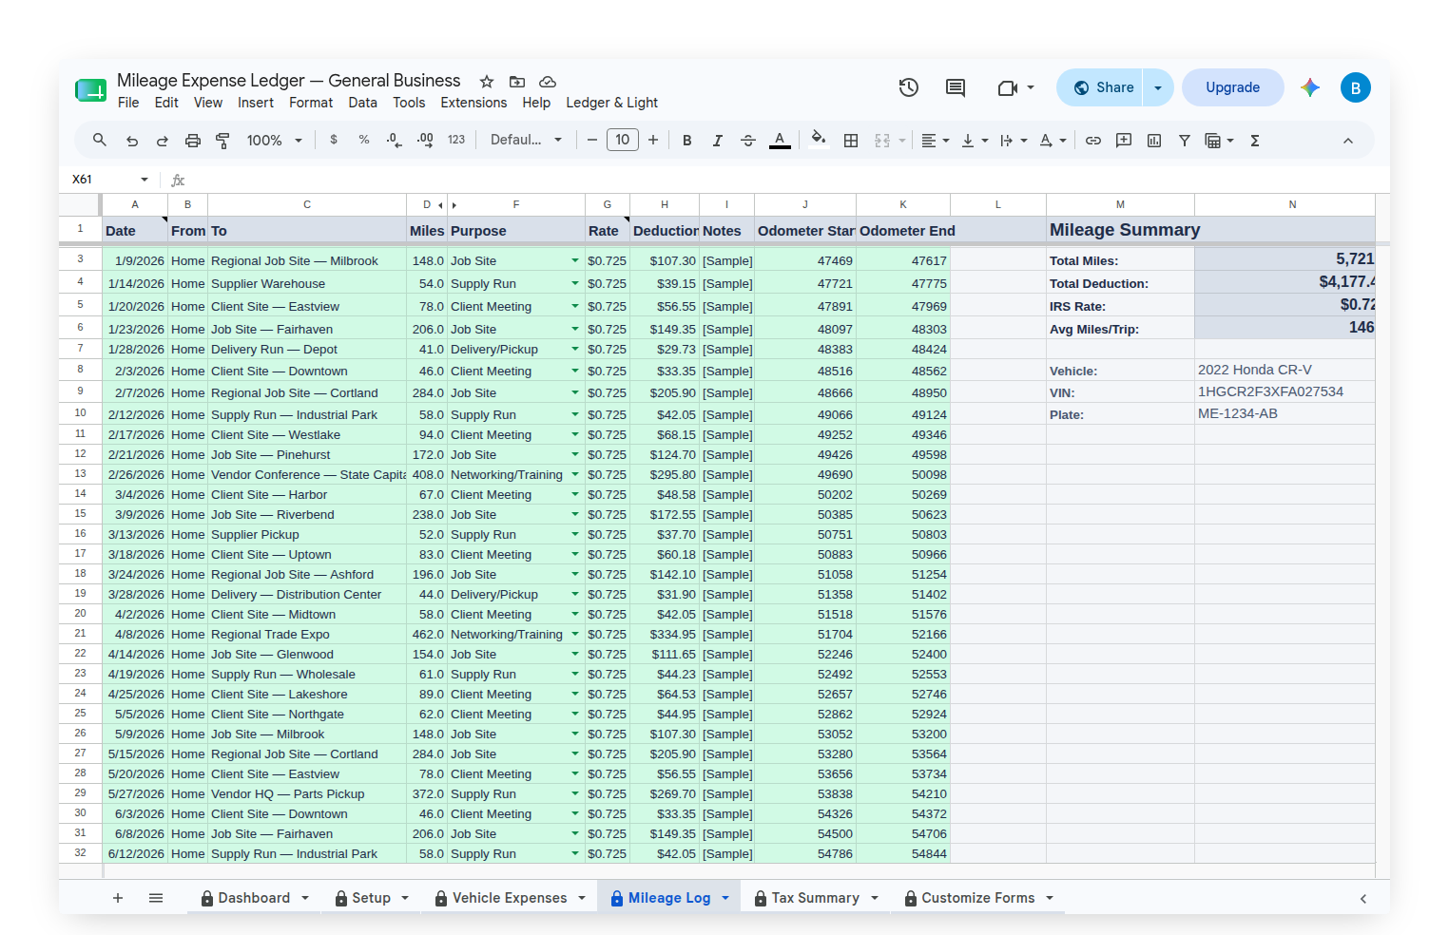Image resolution: width=1449 pixels, height=935 pixels.
Task: Open the Data menu
Action: tap(362, 103)
